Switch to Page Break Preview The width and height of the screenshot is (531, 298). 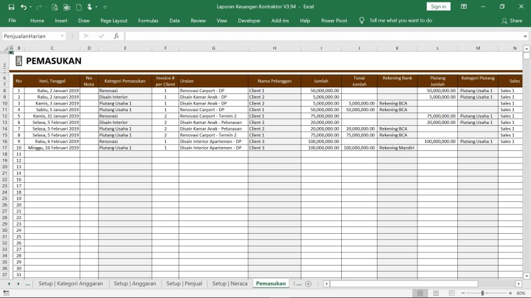click(451, 293)
